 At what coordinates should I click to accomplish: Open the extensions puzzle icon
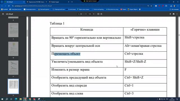click(x=166, y=6)
